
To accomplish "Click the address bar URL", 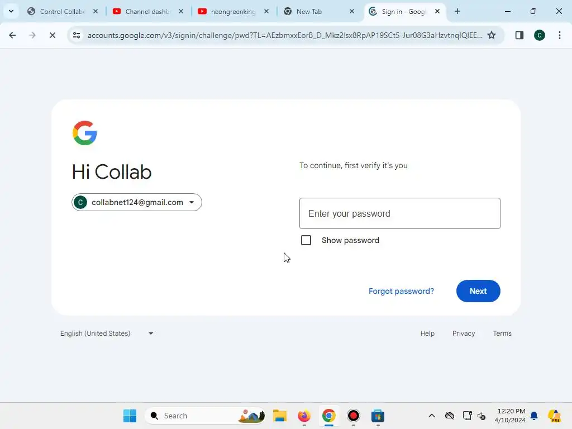I will [284, 35].
